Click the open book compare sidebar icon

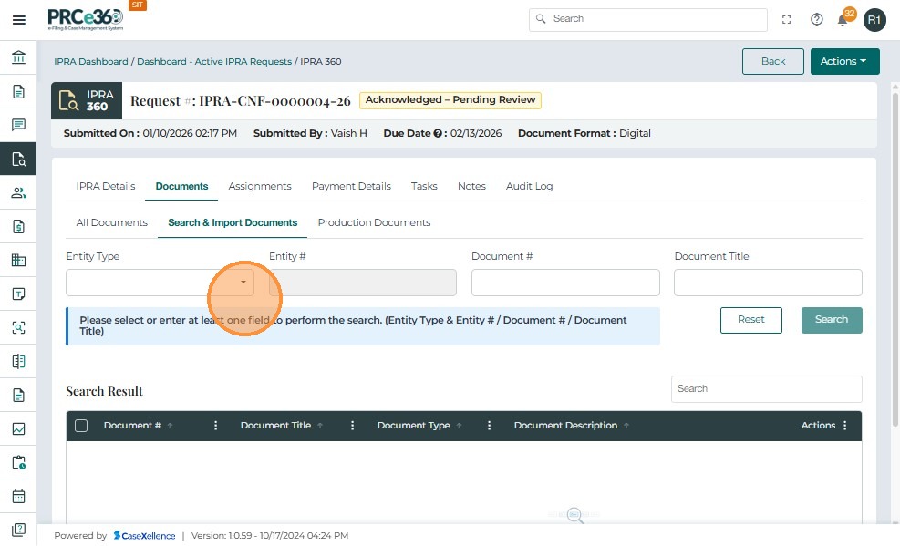(x=18, y=361)
